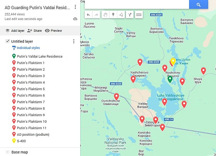The image size is (216, 156).
Task: Click the blue search magnifier button
Action: click(x=199, y=4)
